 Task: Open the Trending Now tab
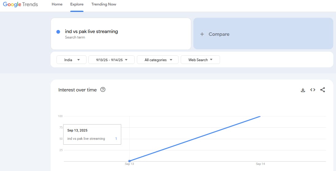[104, 4]
